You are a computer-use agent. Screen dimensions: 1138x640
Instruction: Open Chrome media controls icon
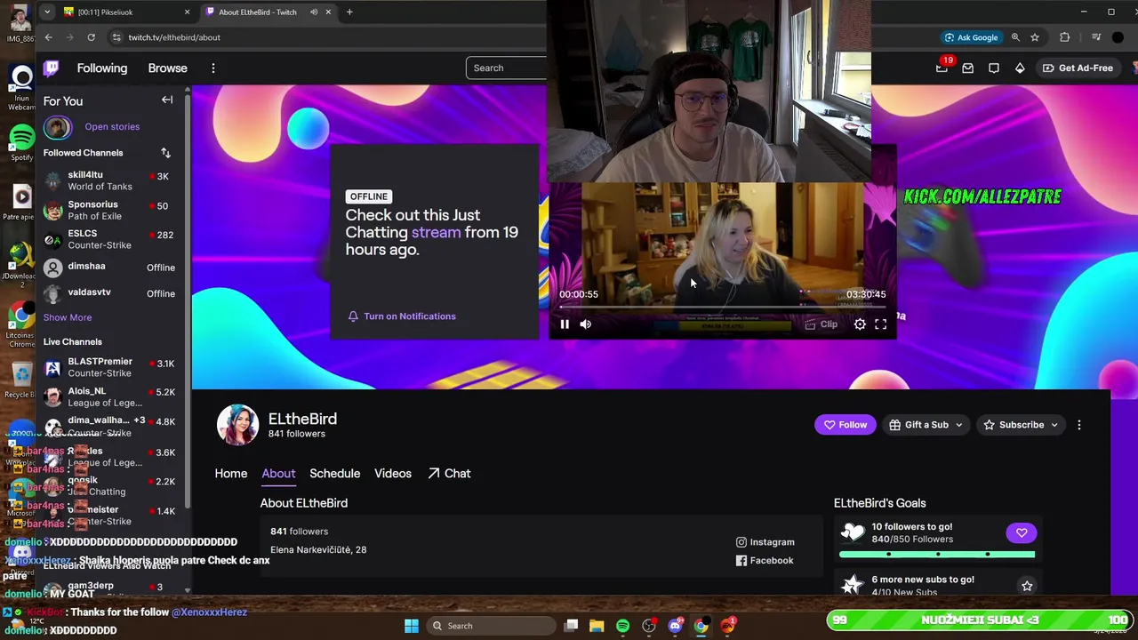[1095, 37]
